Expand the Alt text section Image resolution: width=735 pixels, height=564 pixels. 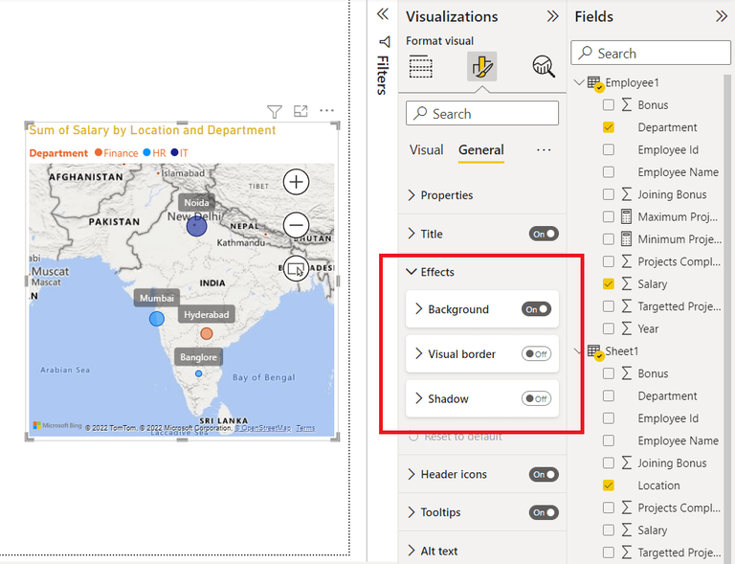pos(412,551)
